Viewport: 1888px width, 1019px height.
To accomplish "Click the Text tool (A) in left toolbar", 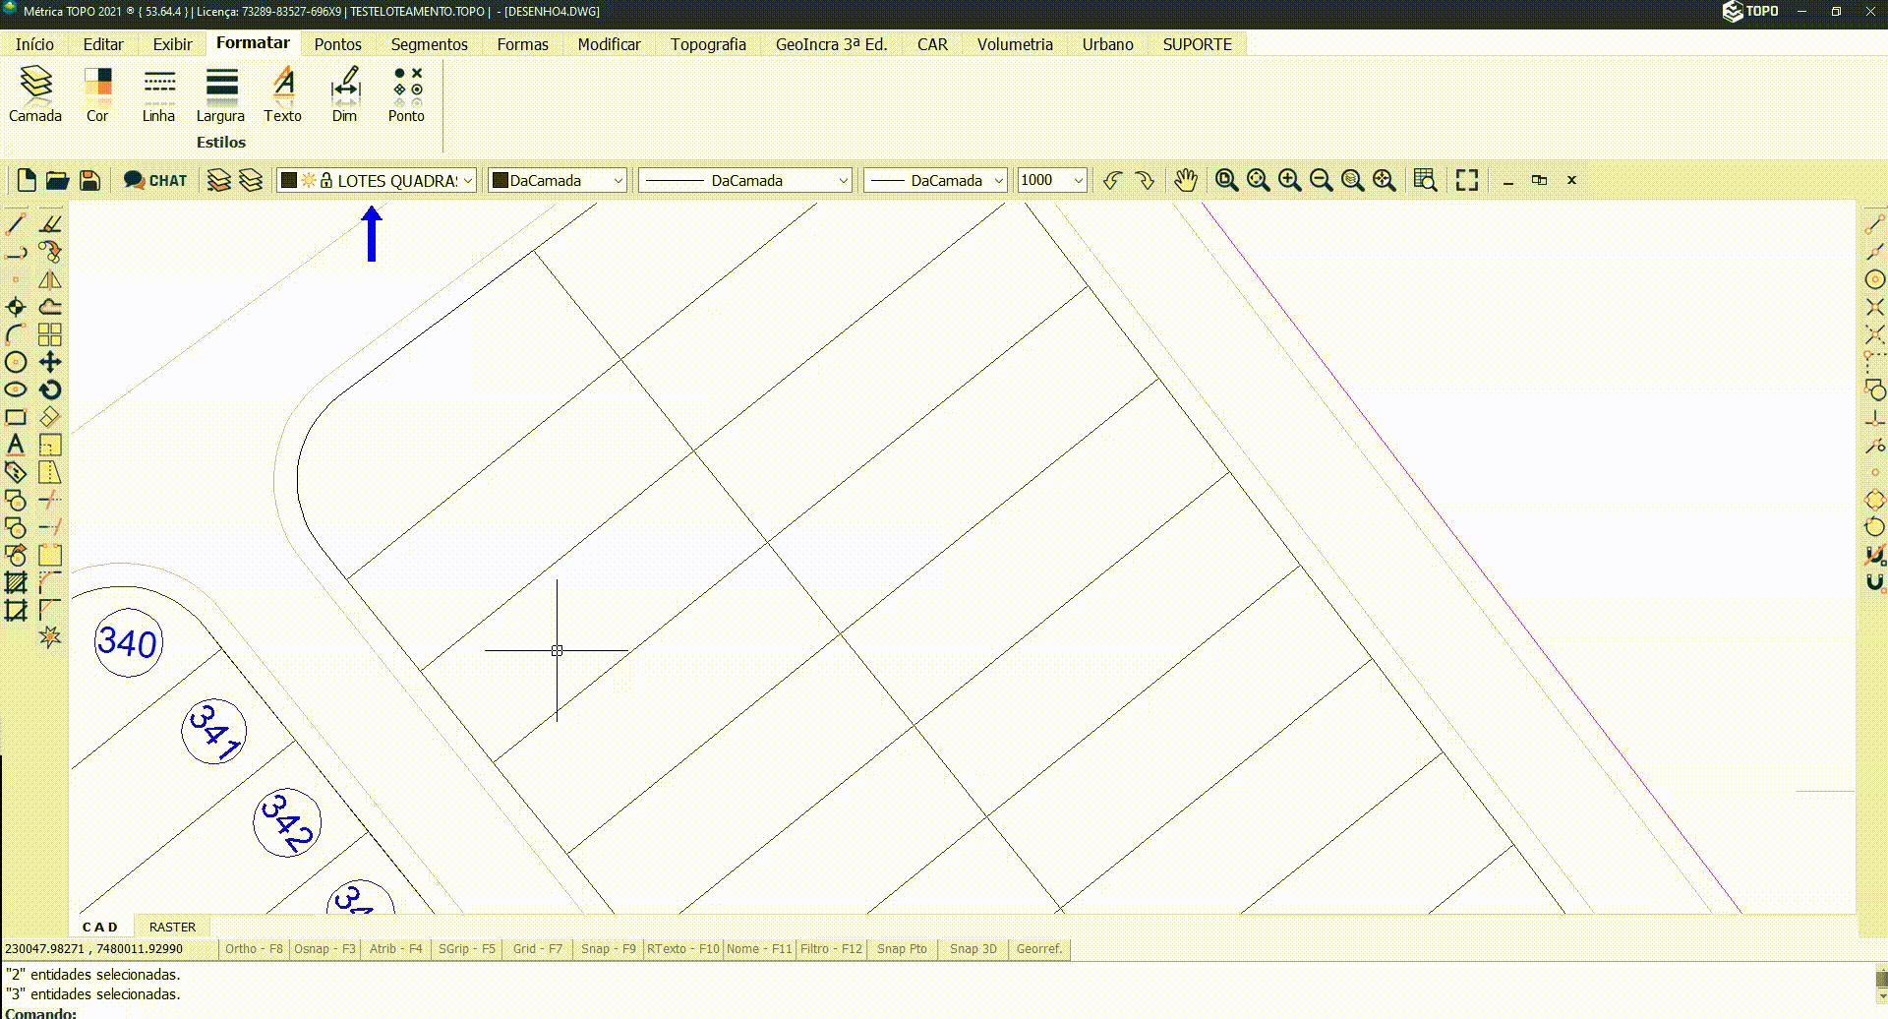I will [15, 445].
